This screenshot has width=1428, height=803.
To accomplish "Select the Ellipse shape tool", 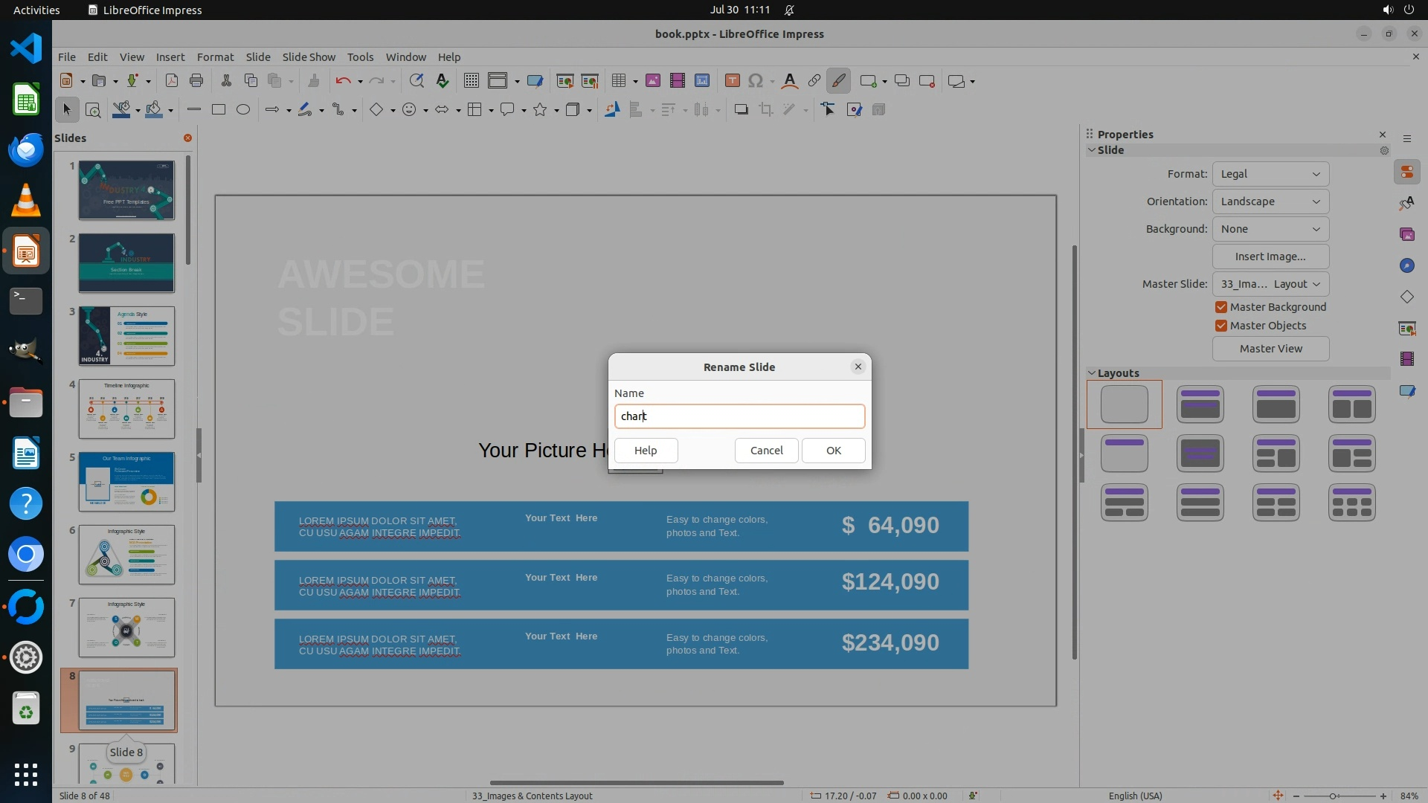I will tap(243, 110).
